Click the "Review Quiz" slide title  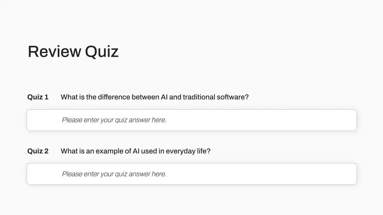click(x=73, y=51)
